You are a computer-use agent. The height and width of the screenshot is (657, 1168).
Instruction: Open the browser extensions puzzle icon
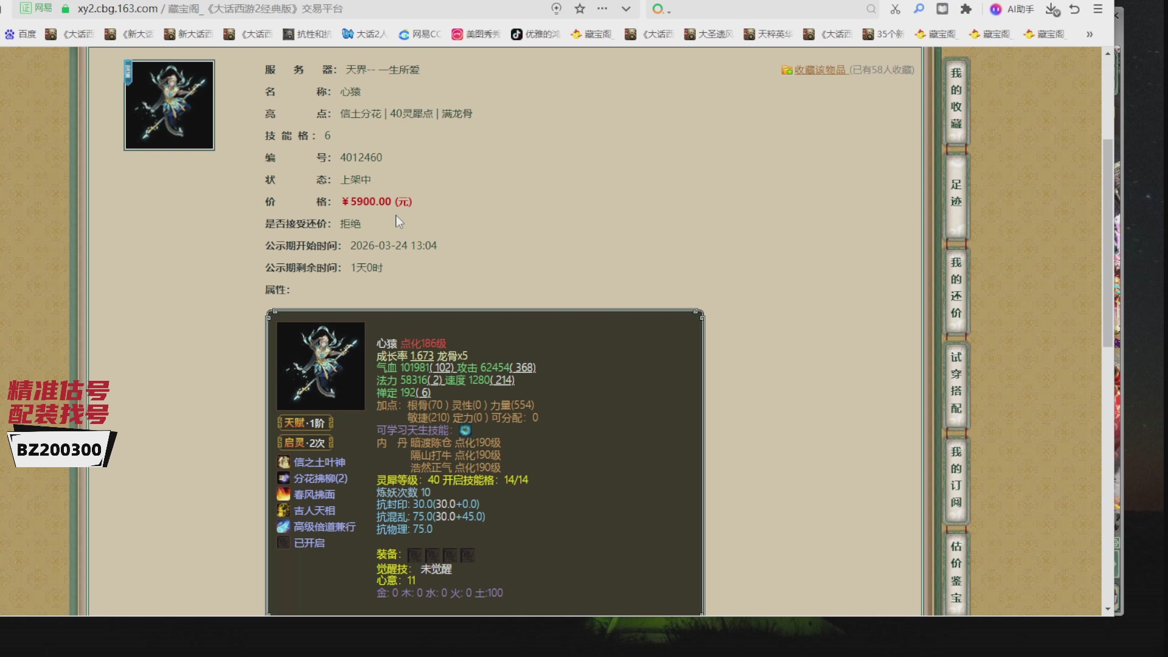(x=967, y=9)
